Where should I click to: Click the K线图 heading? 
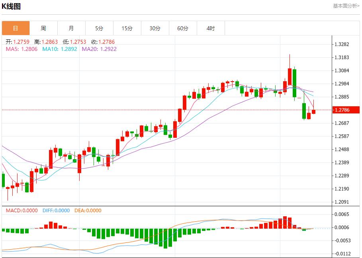(11, 6)
